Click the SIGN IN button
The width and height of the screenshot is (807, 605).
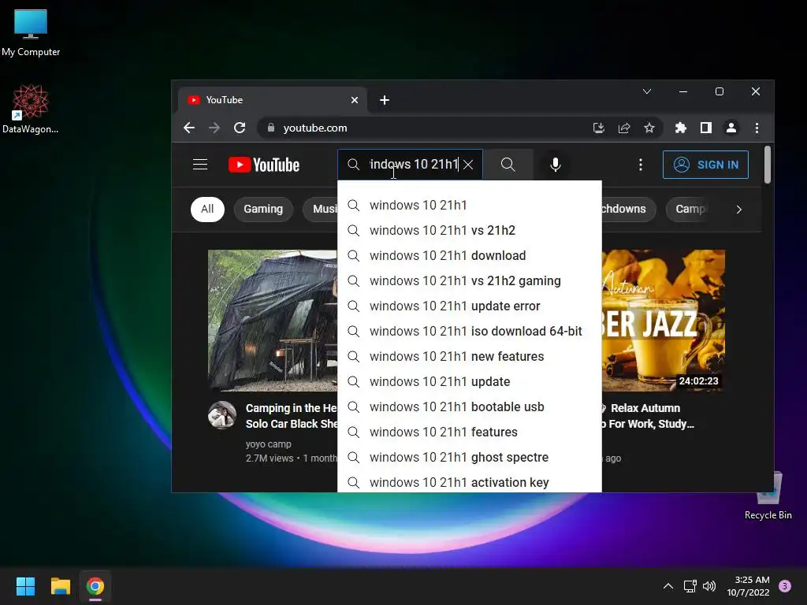coord(705,165)
